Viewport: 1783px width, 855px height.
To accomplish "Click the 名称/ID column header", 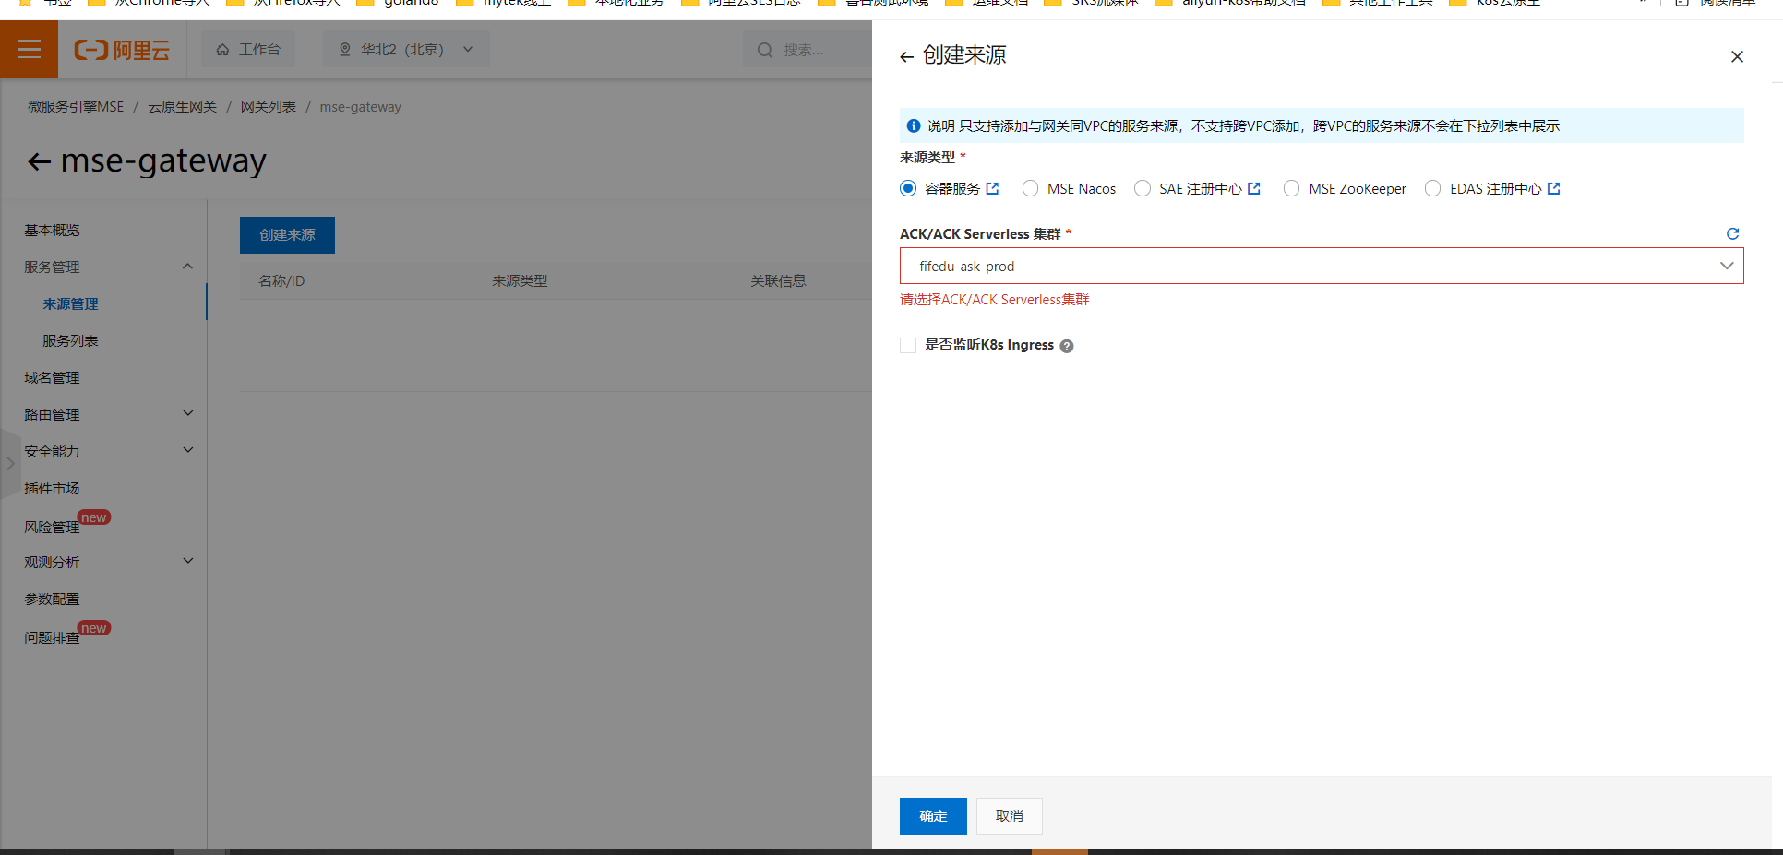I will 281,280.
